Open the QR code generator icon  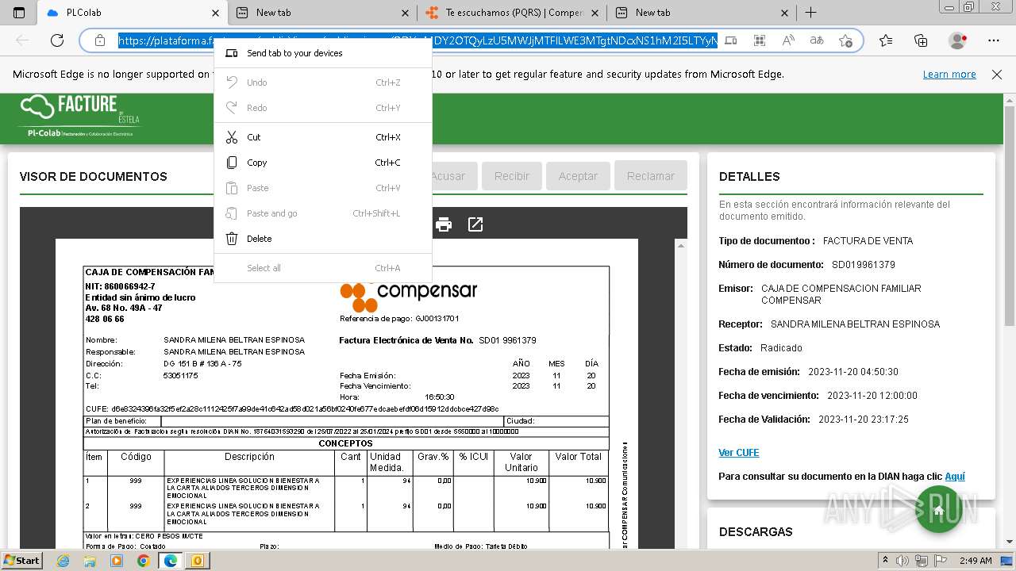click(760, 40)
